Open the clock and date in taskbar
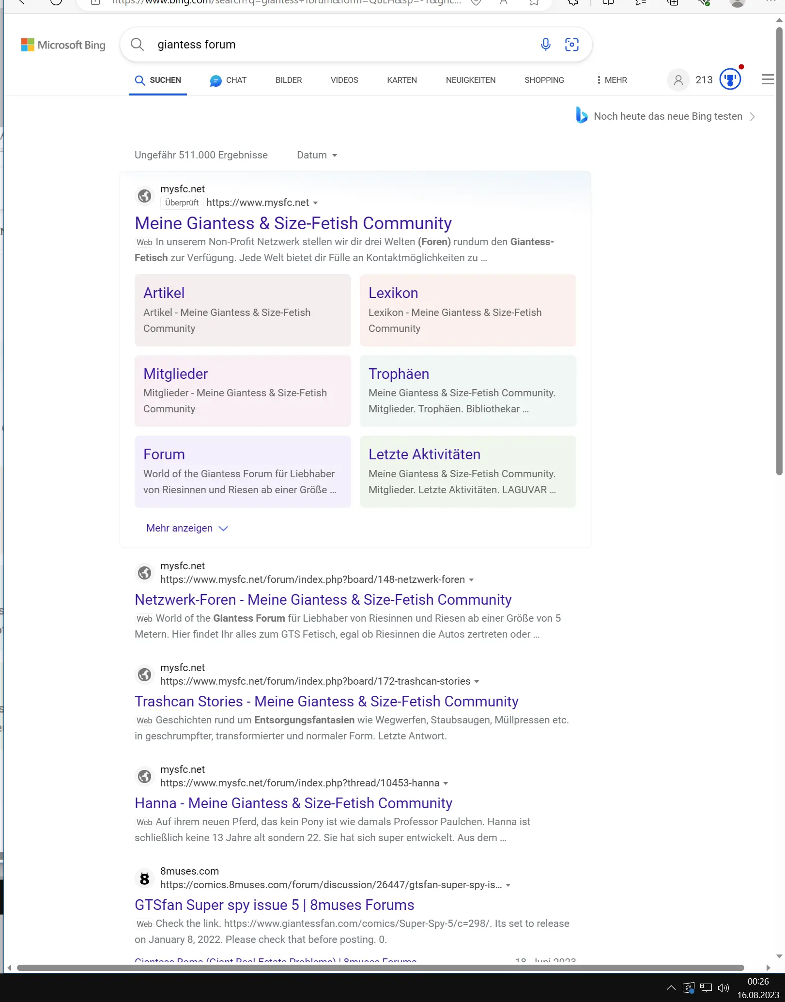The width and height of the screenshot is (785, 1002). tap(758, 988)
